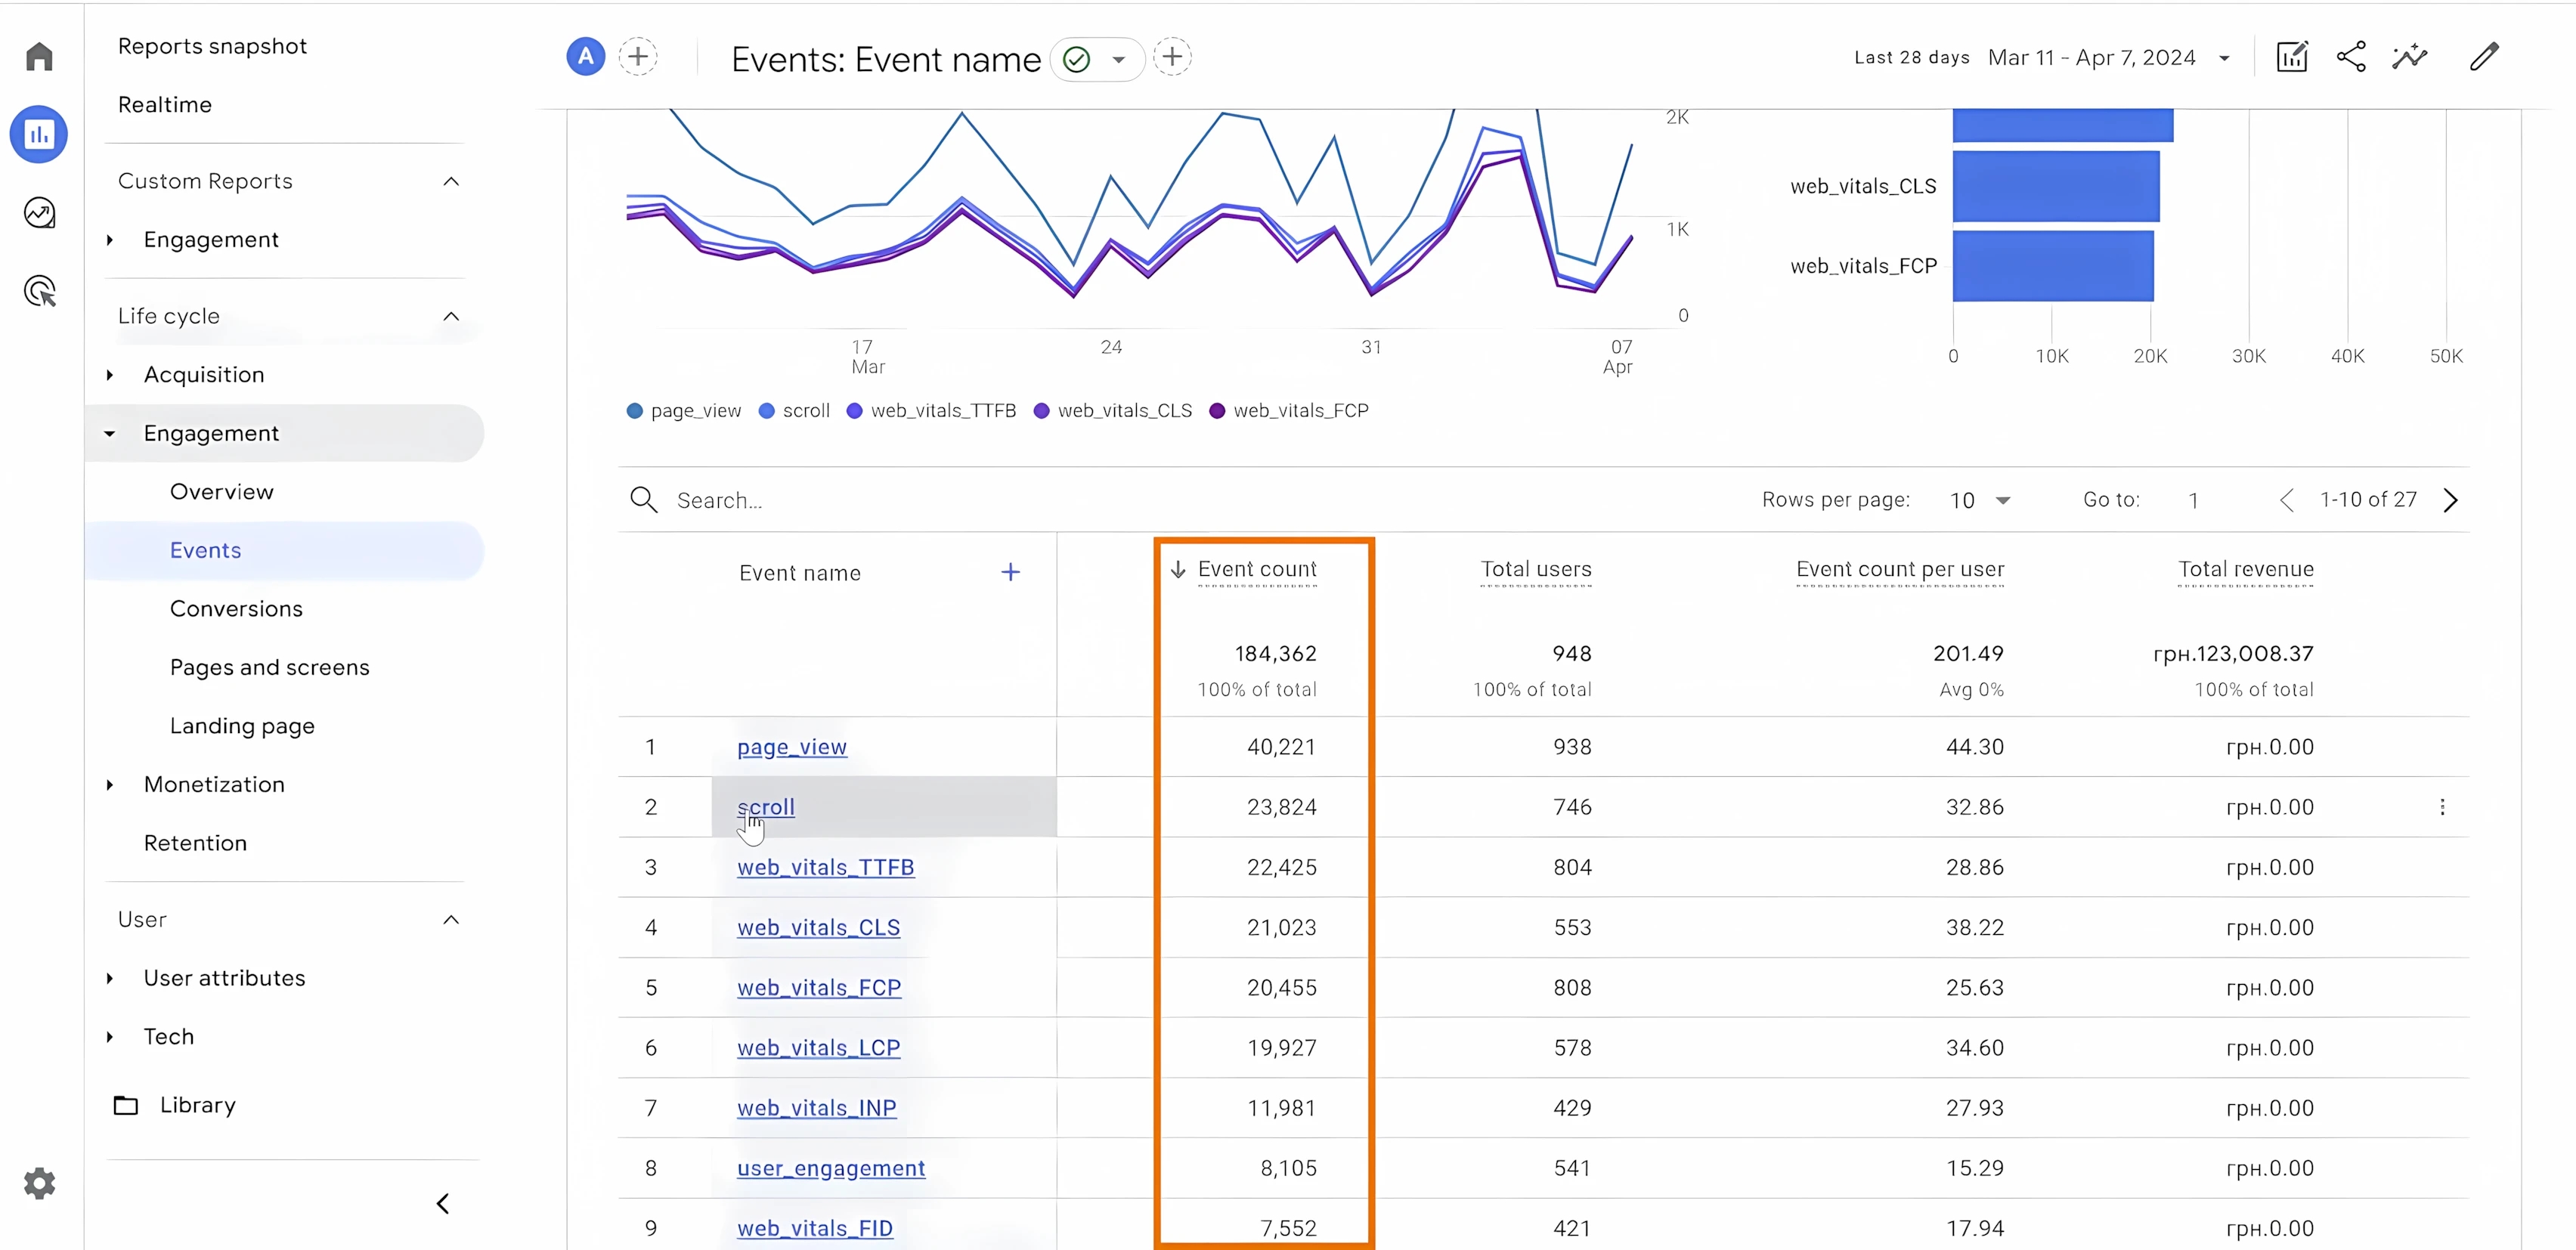Open the Home page from left navigation
This screenshot has height=1250, width=2576.
[x=39, y=55]
